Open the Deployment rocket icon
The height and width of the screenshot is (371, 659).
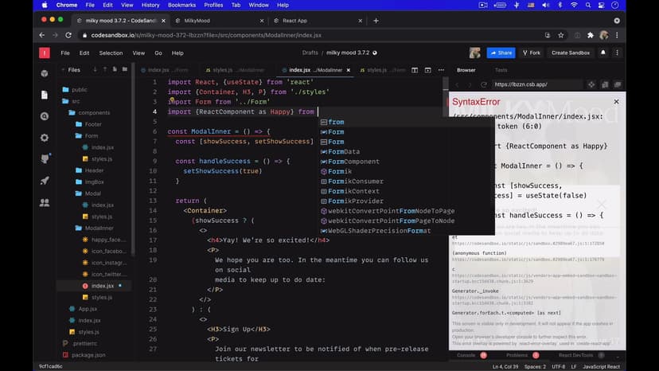[x=45, y=181]
